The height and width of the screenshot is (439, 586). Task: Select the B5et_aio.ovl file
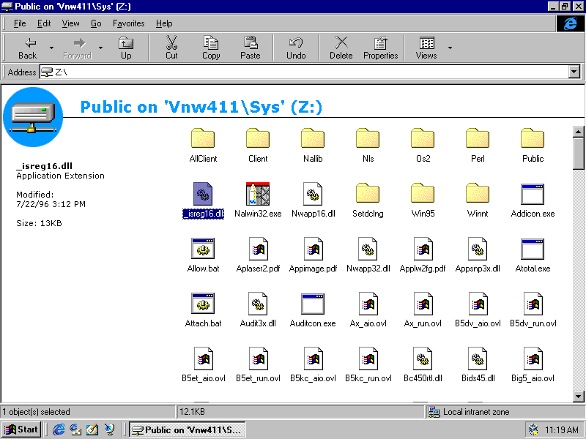(x=203, y=365)
